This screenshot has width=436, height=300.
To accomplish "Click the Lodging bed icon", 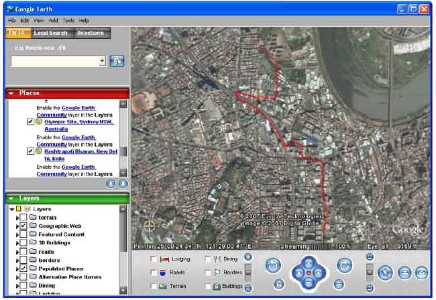I will tap(164, 259).
